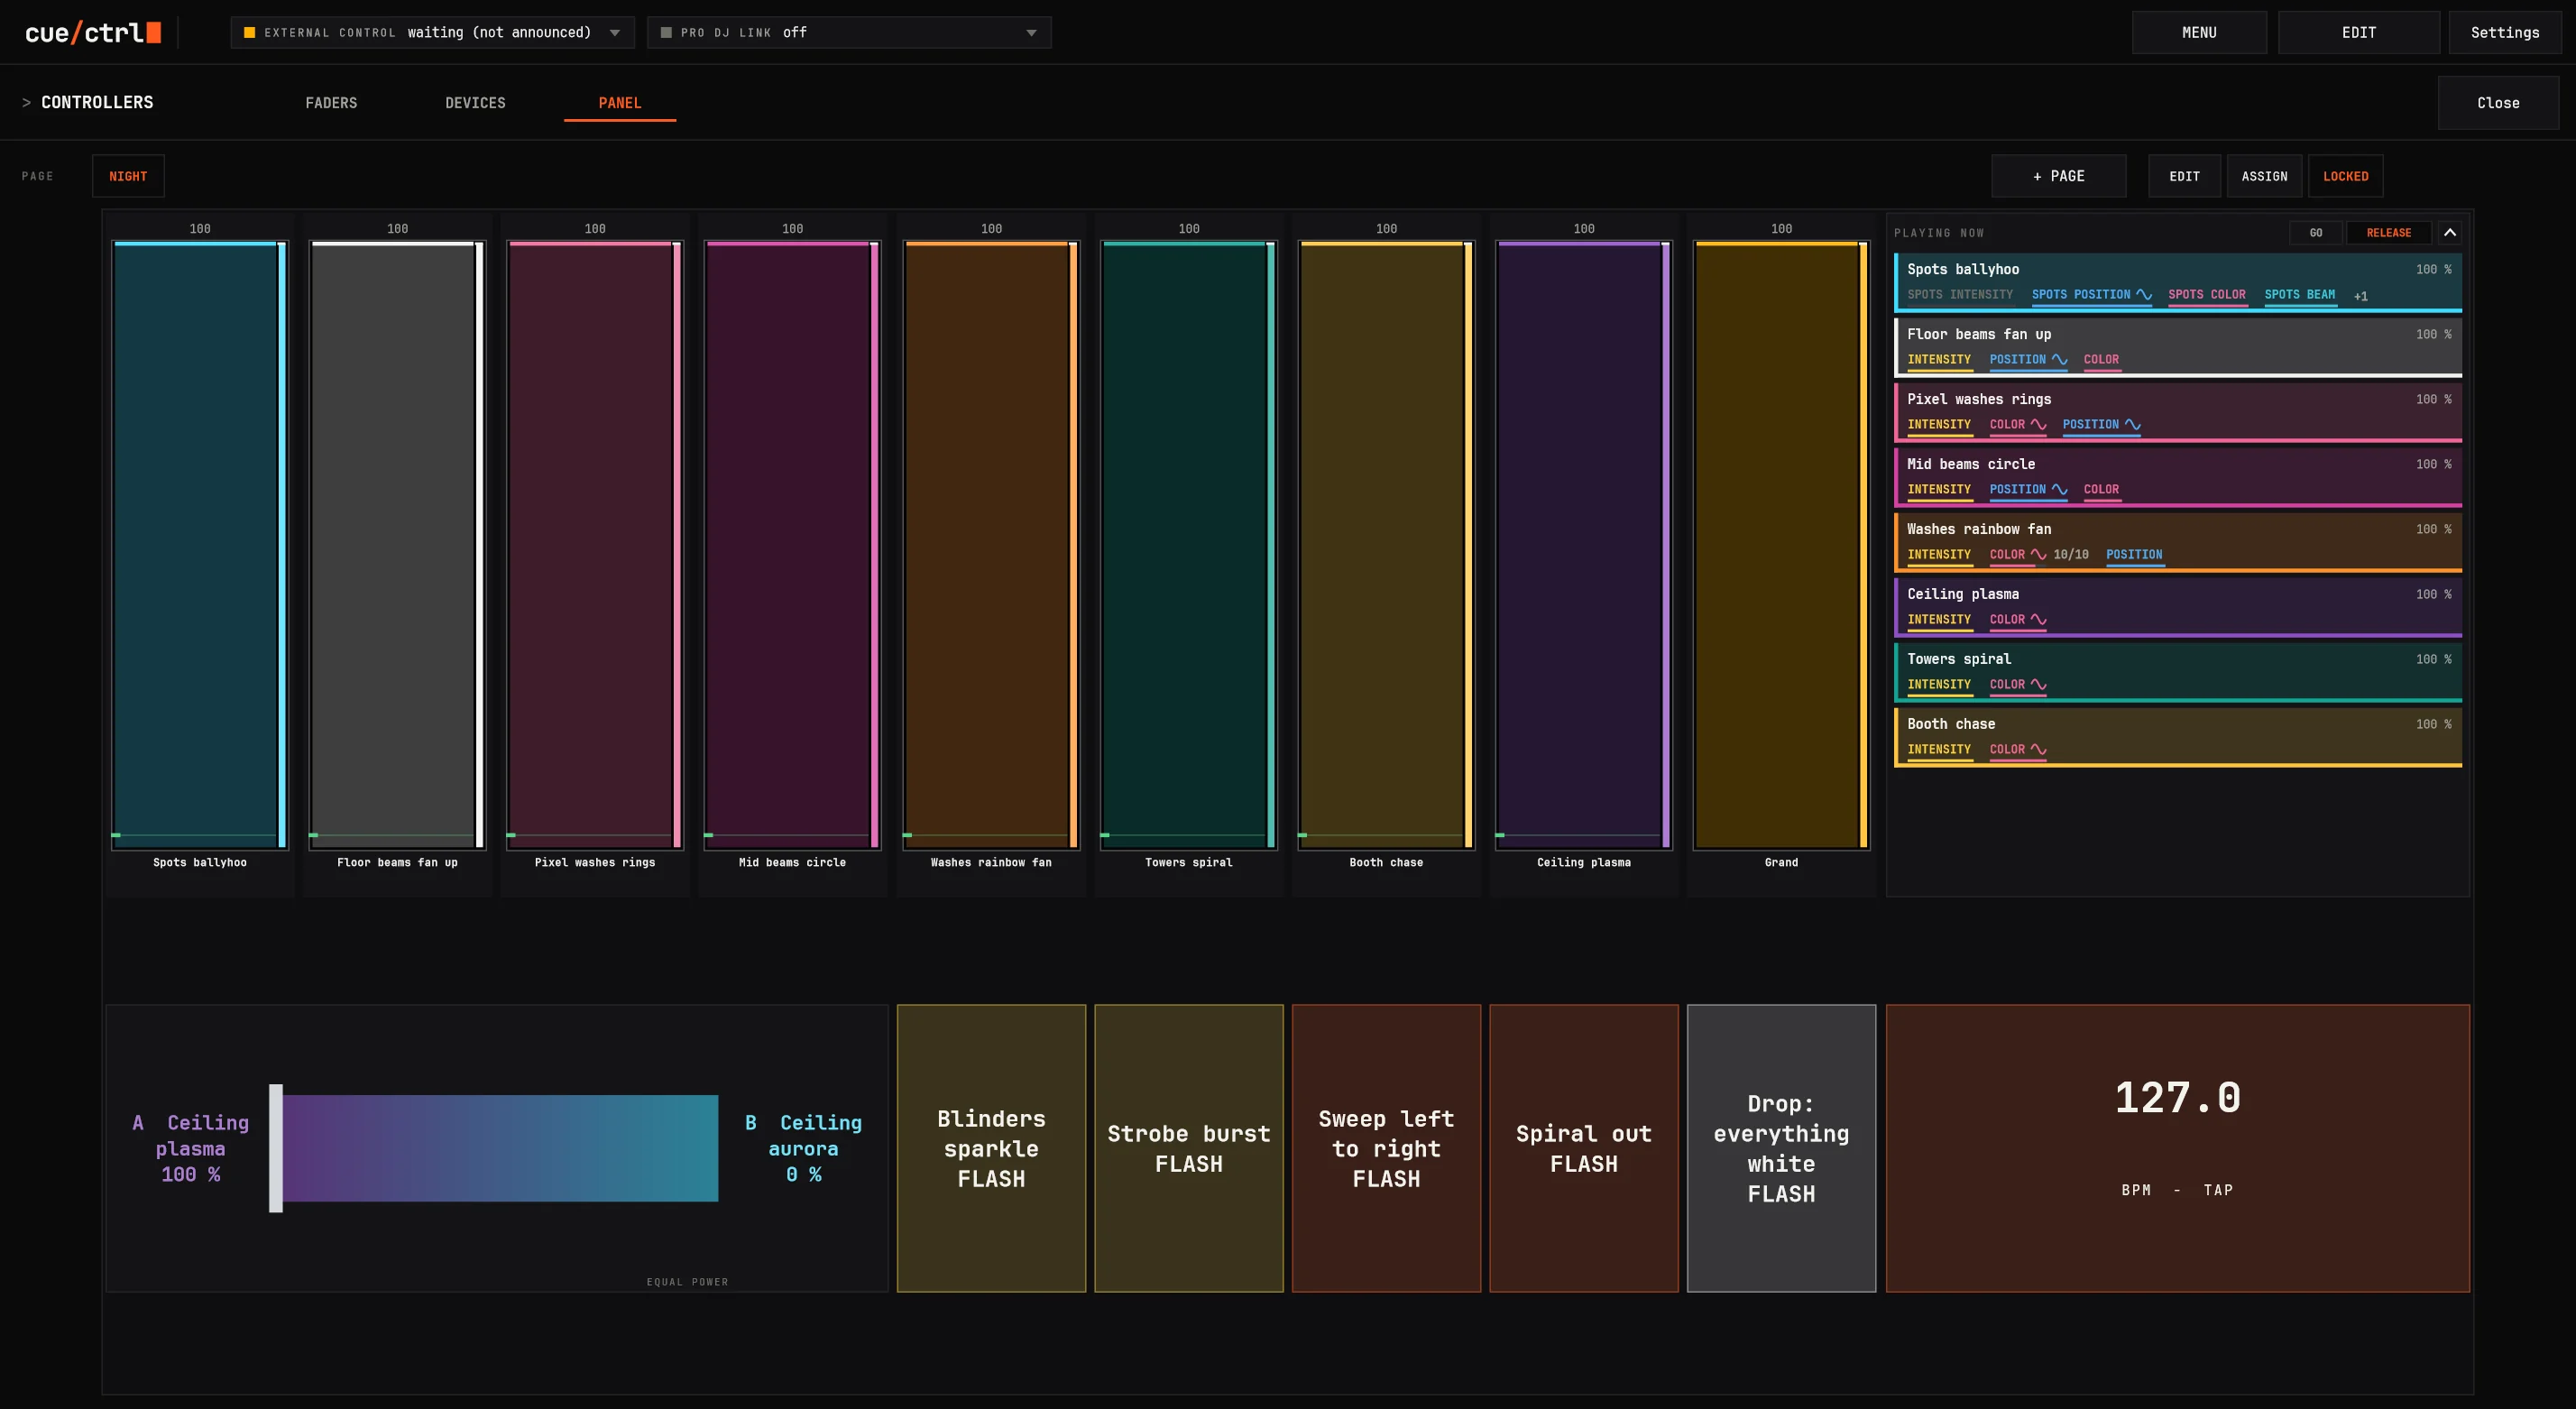The width and height of the screenshot is (2576, 1409).
Task: Click Pixel washes rings POSITION wave icon
Action: point(2132,424)
